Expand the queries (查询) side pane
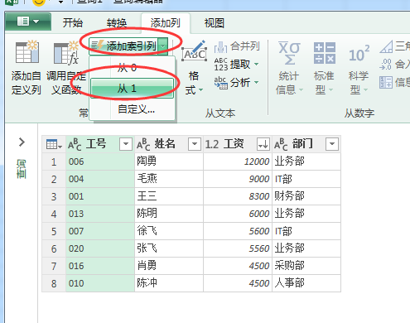Image resolution: width=410 pixels, height=323 pixels. point(22,142)
